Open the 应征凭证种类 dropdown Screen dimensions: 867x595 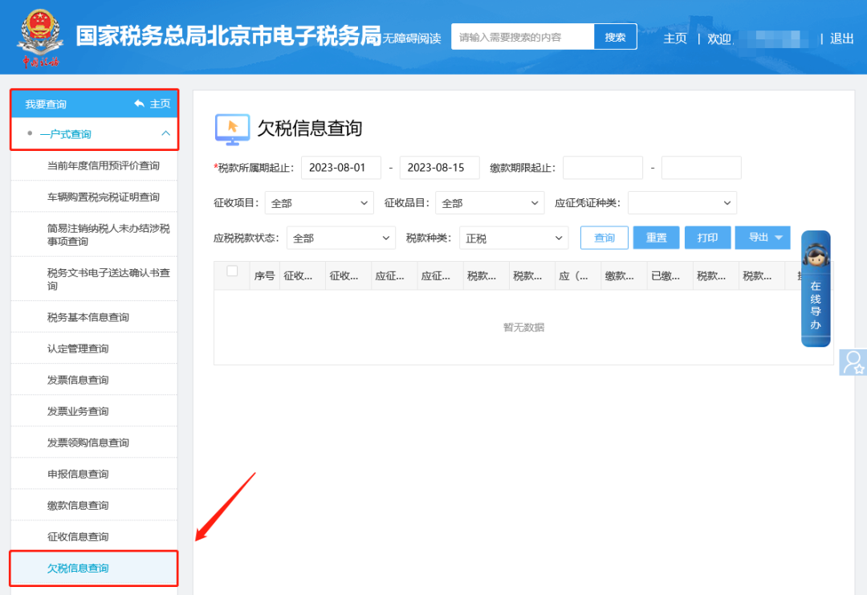682,203
